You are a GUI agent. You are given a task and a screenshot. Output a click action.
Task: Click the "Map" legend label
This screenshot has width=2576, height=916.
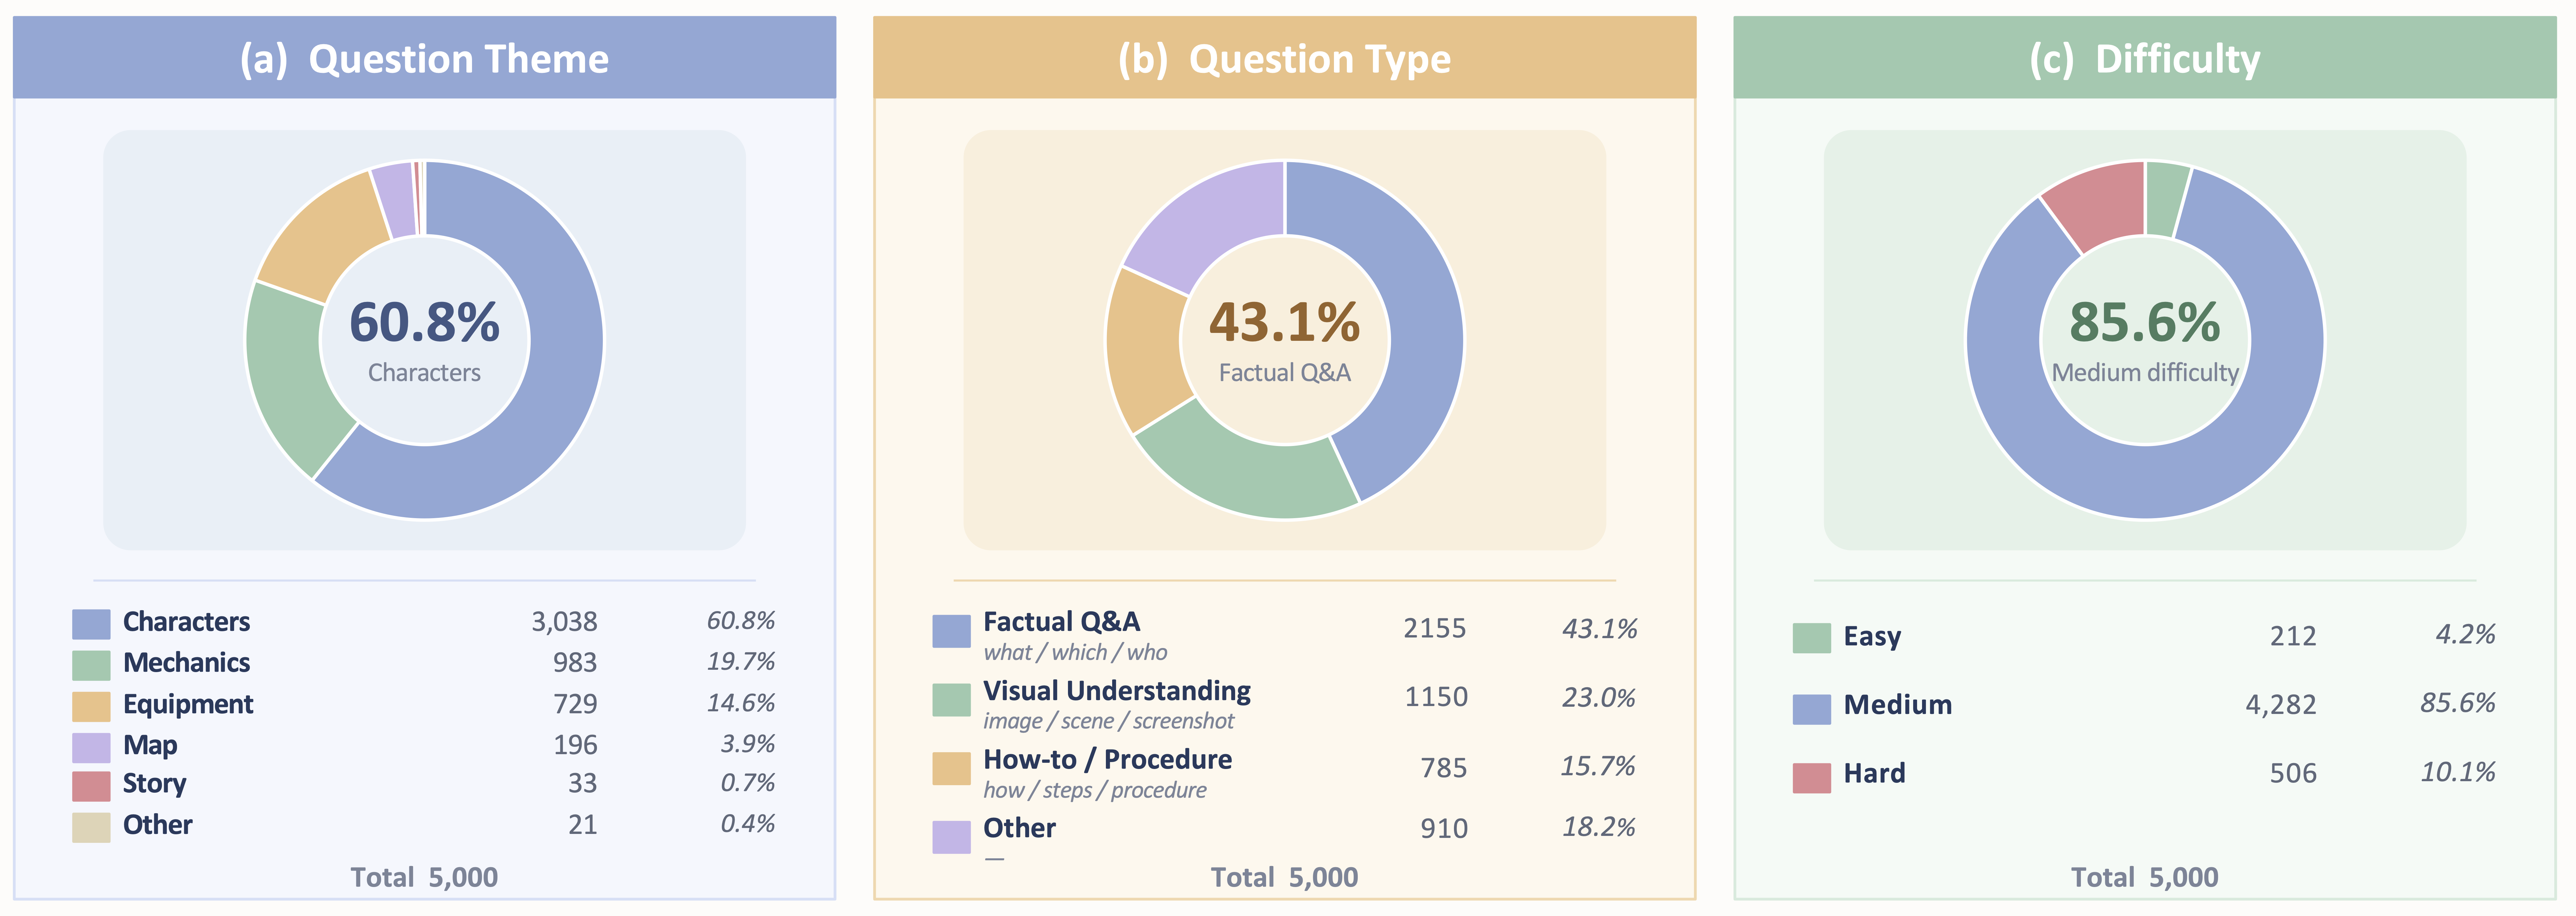[150, 746]
